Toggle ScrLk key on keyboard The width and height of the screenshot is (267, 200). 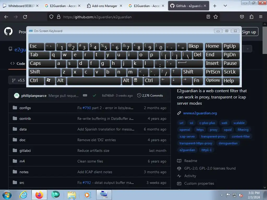(231, 72)
